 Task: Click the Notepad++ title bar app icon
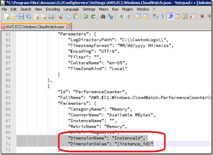[x=3, y=2]
